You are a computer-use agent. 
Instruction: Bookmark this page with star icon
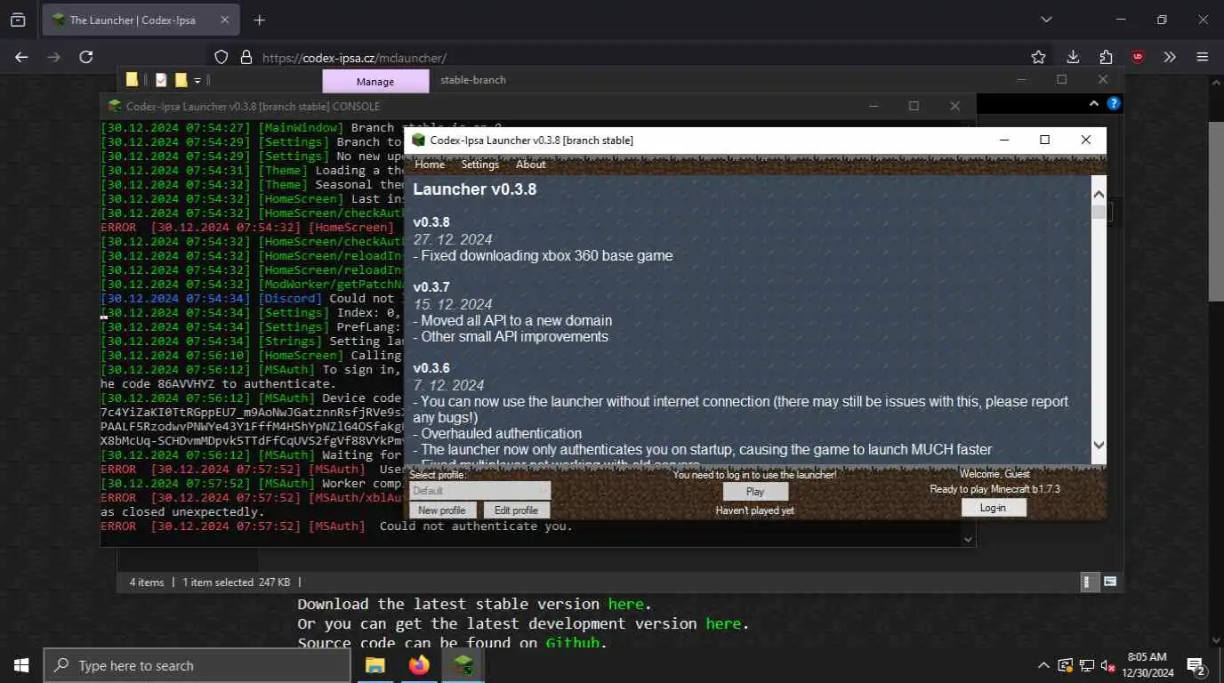1038,57
